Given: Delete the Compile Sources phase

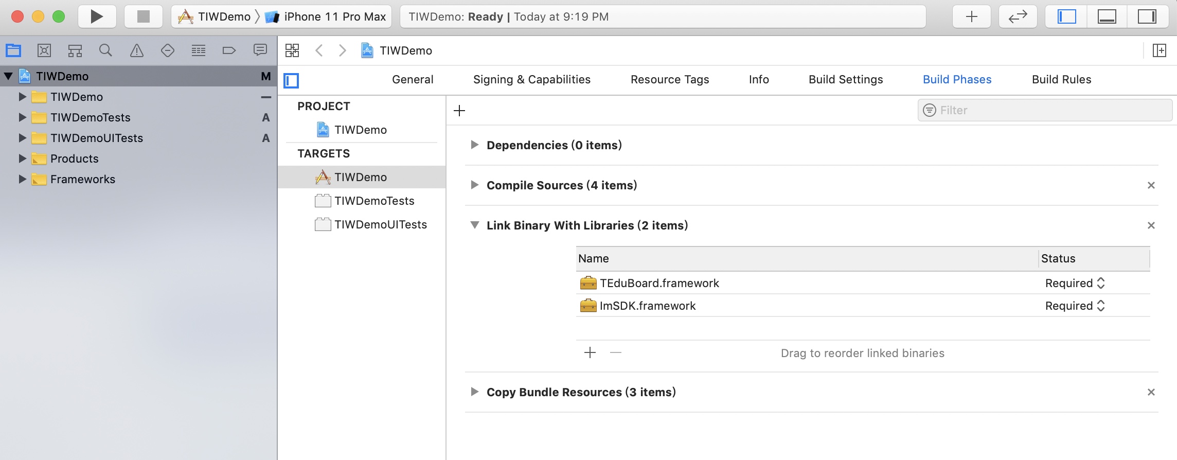Looking at the screenshot, I should [x=1151, y=185].
